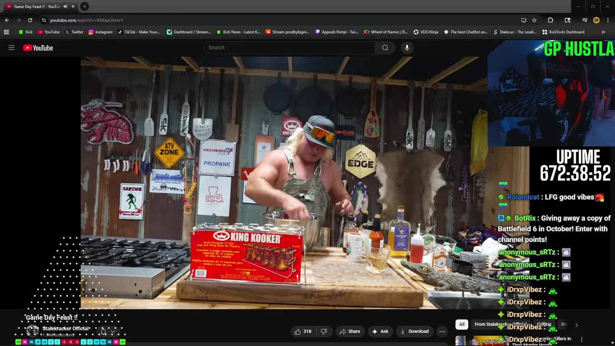This screenshot has width=615, height=346.
Task: Click the Search input field
Action: pyautogui.click(x=289, y=48)
